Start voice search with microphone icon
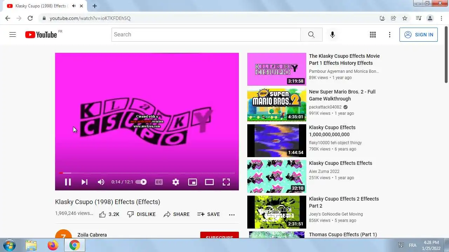449x252 pixels. [x=332, y=35]
